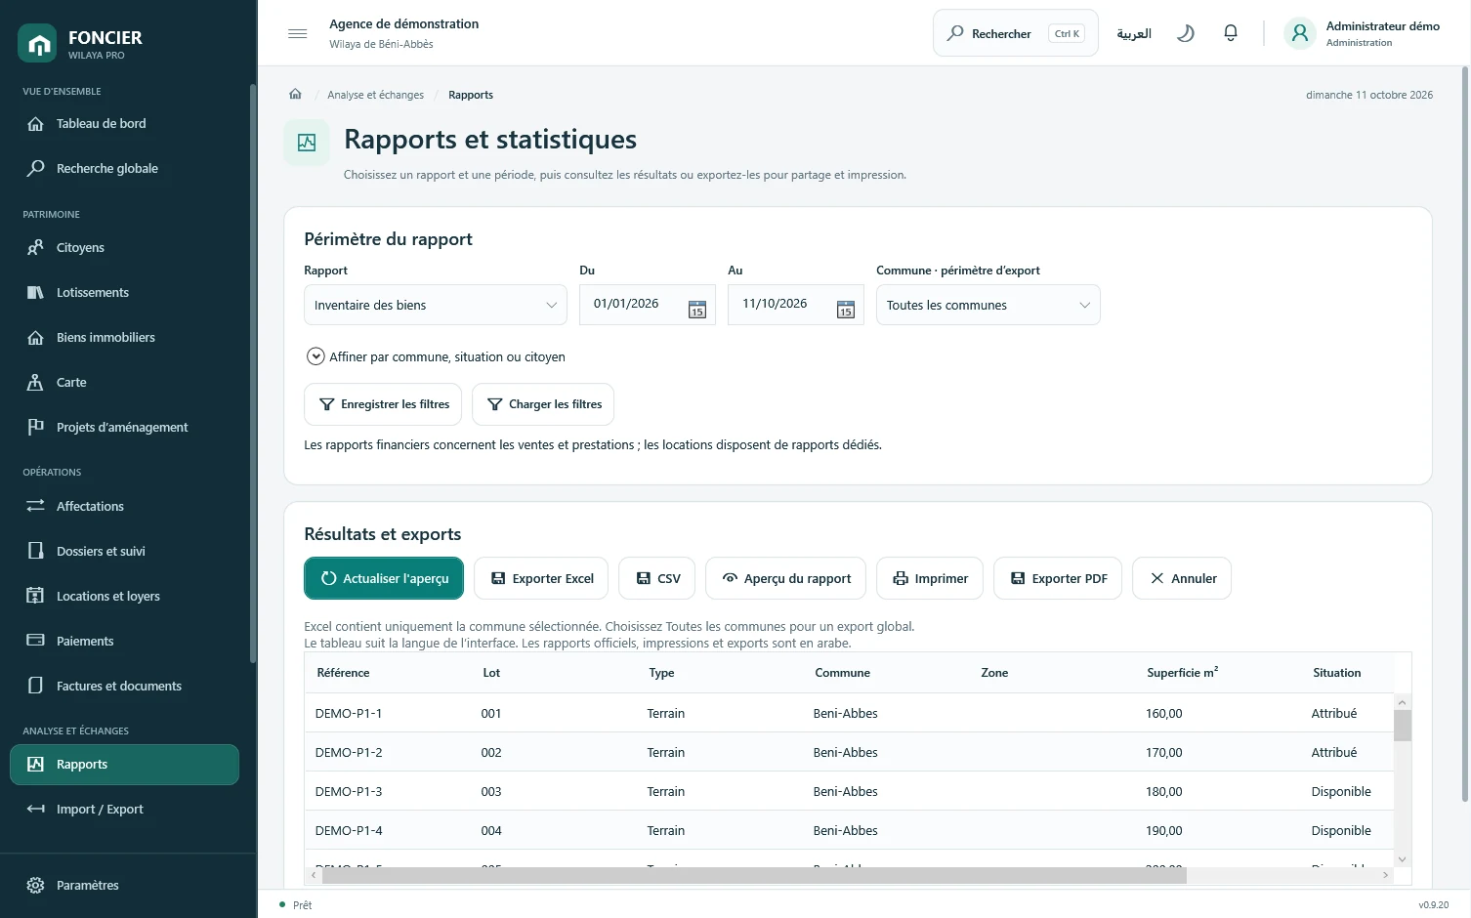This screenshot has height=918, width=1471.
Task: Click the Annuler button
Action: coord(1182,579)
